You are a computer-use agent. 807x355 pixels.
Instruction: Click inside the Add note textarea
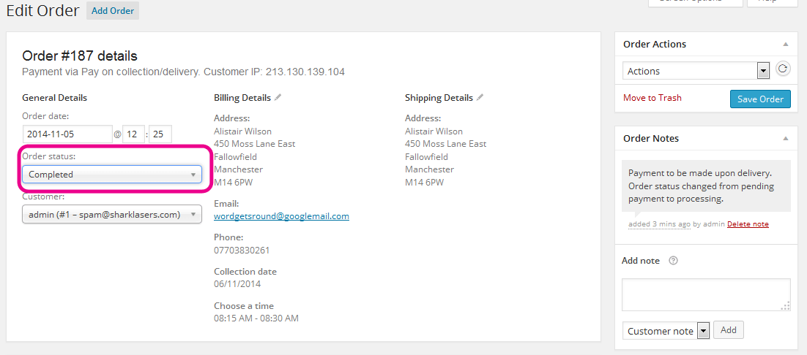[x=706, y=295]
